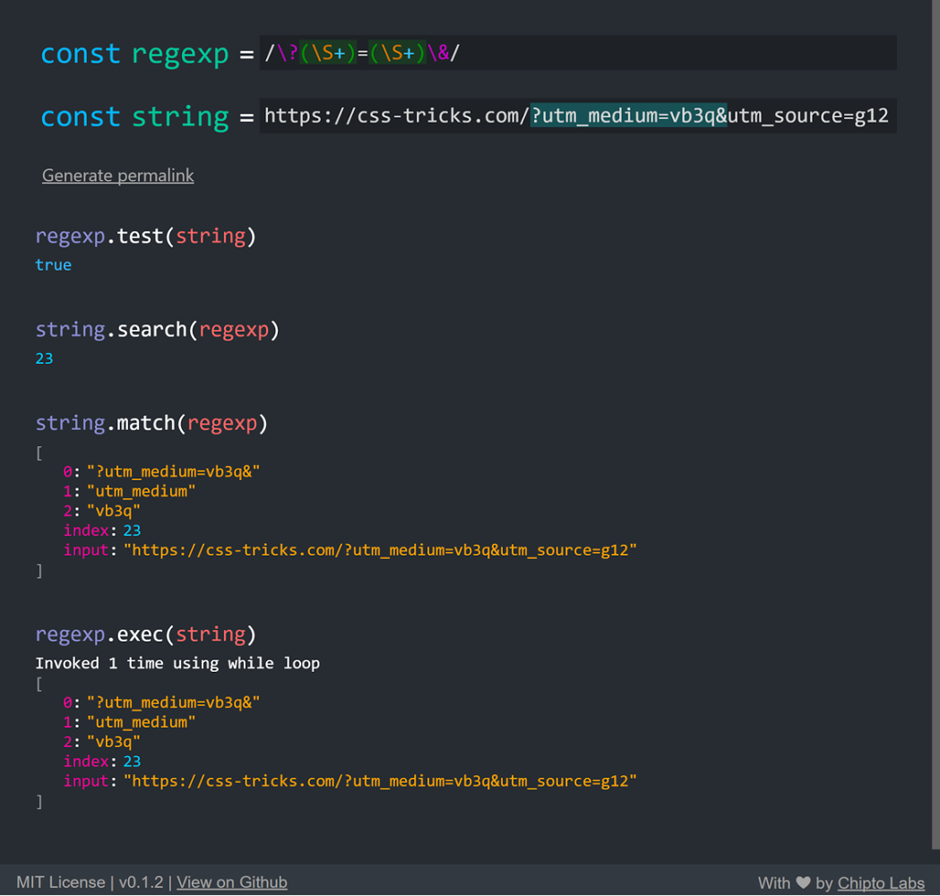Click exec result 1: "utm_medium"
Image resolution: width=940 pixels, height=896 pixels.
pos(130,722)
